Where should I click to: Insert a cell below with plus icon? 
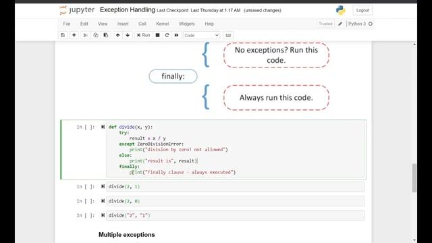click(74, 35)
